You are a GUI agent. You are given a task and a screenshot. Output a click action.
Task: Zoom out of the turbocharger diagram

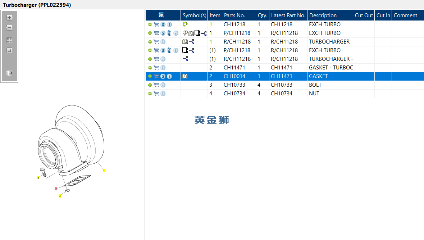tap(9, 28)
